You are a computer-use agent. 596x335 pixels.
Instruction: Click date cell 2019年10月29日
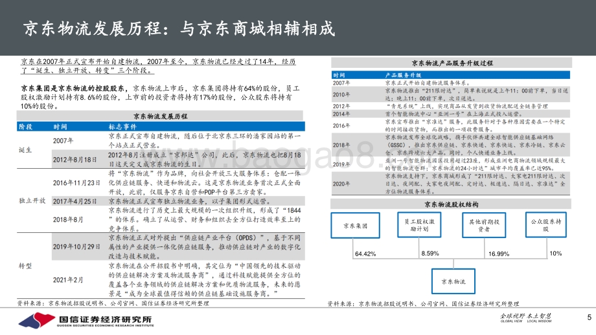click(x=76, y=247)
